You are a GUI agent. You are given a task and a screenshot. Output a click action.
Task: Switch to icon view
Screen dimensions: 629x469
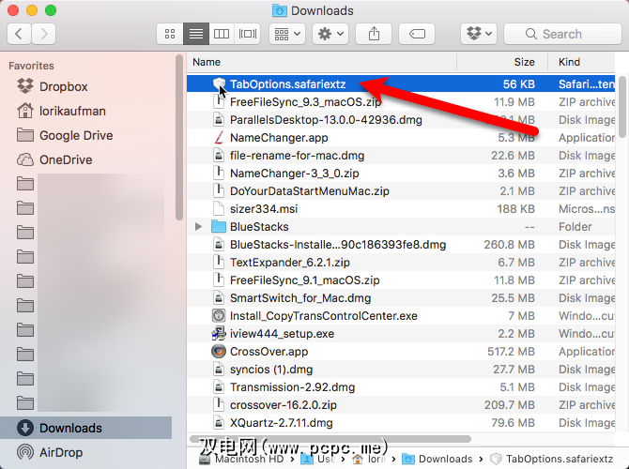pyautogui.click(x=170, y=34)
